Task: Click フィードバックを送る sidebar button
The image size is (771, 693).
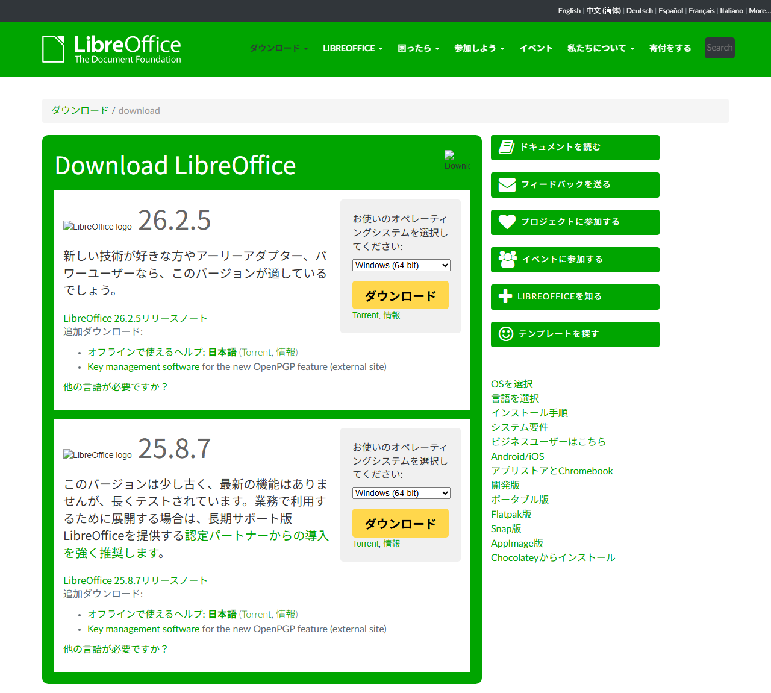Action: pyautogui.click(x=575, y=185)
